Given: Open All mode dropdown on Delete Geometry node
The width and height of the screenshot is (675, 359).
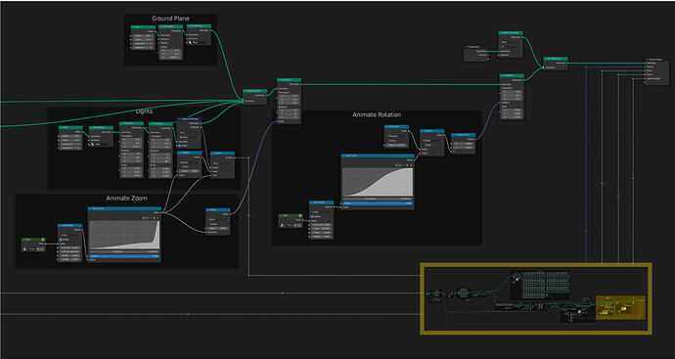Looking at the screenshot, I should [x=511, y=47].
